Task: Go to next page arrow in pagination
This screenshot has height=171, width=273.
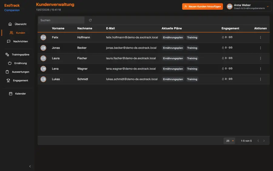Action: pyautogui.click(x=264, y=141)
